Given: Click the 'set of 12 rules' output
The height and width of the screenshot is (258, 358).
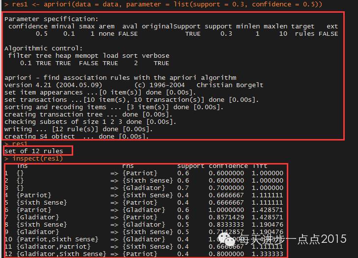Looking at the screenshot, I should click(x=33, y=151).
